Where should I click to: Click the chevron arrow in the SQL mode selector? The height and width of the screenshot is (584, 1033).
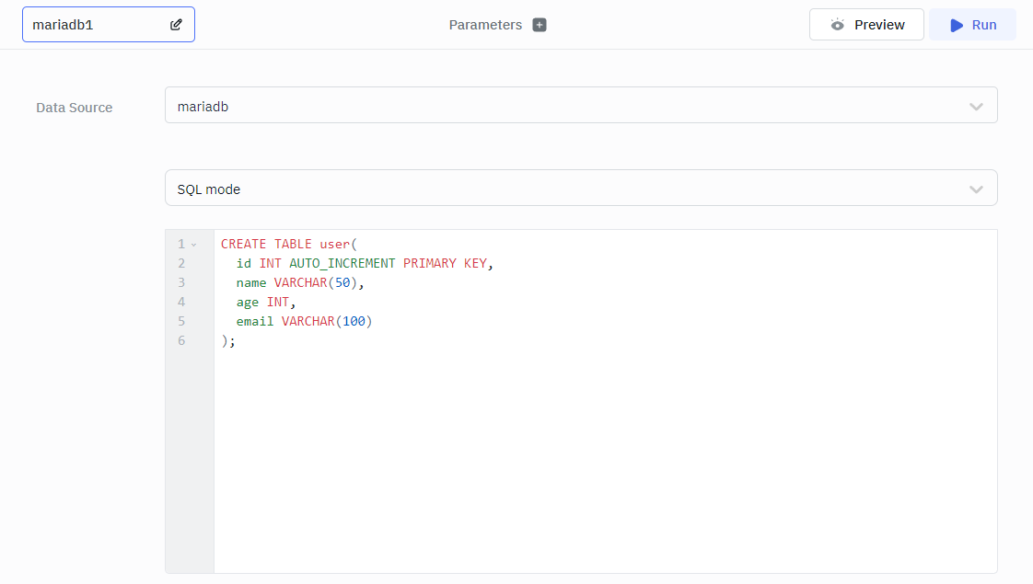coord(976,189)
